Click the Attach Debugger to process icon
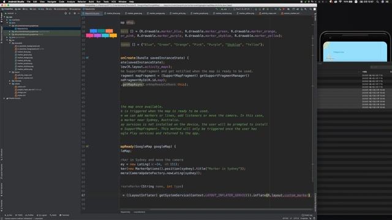 coord(280,9)
